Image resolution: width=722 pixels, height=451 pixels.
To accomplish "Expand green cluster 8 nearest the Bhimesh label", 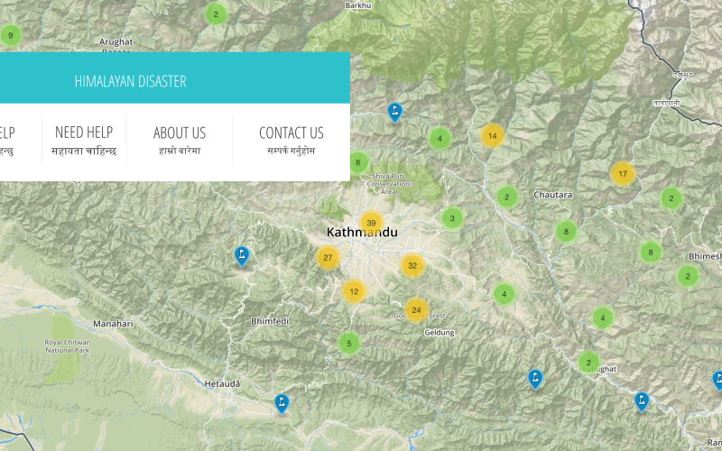I will coord(651,253).
